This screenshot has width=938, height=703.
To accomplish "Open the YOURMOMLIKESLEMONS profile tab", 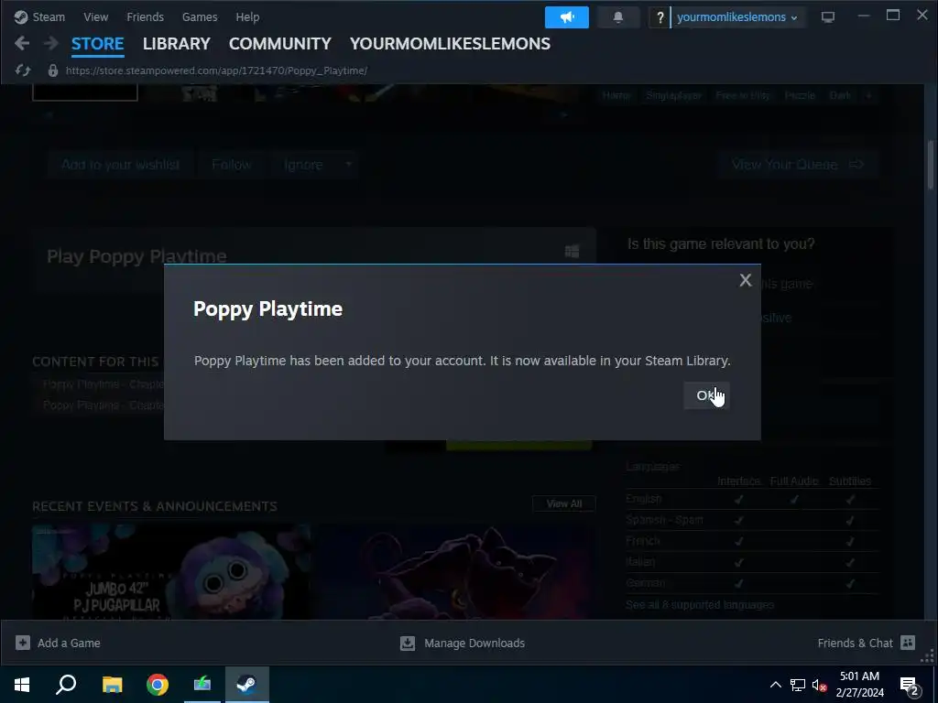I will (450, 44).
